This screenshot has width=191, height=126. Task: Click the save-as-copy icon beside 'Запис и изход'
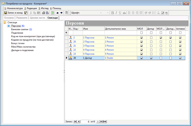pos(26,13)
